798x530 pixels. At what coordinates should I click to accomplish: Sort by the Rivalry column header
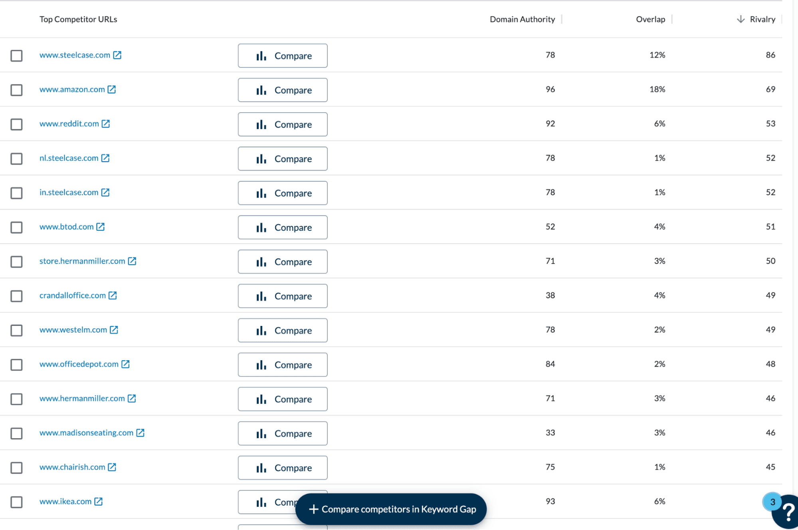pos(762,19)
